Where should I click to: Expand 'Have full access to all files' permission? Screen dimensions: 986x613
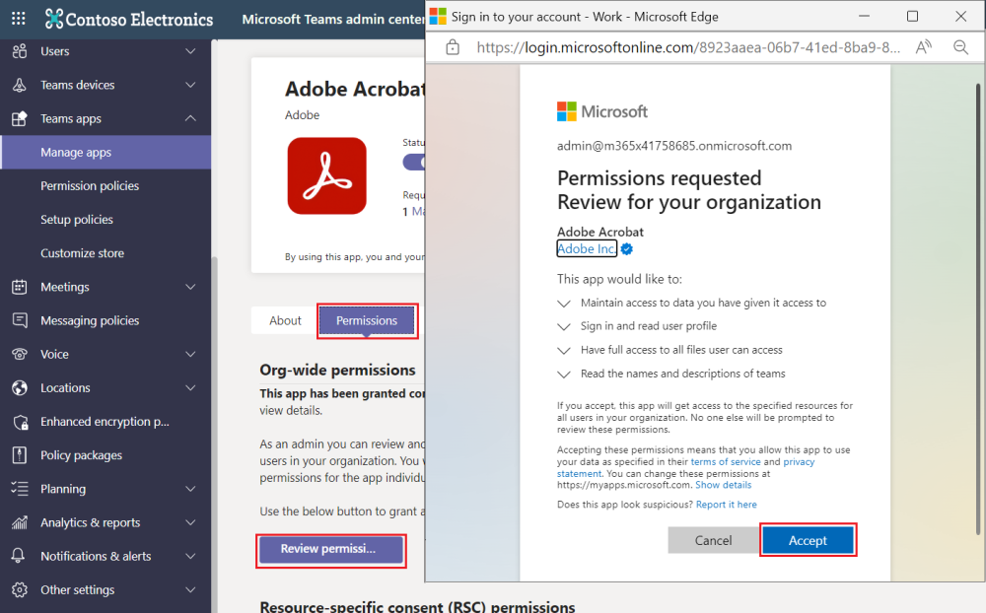click(564, 350)
